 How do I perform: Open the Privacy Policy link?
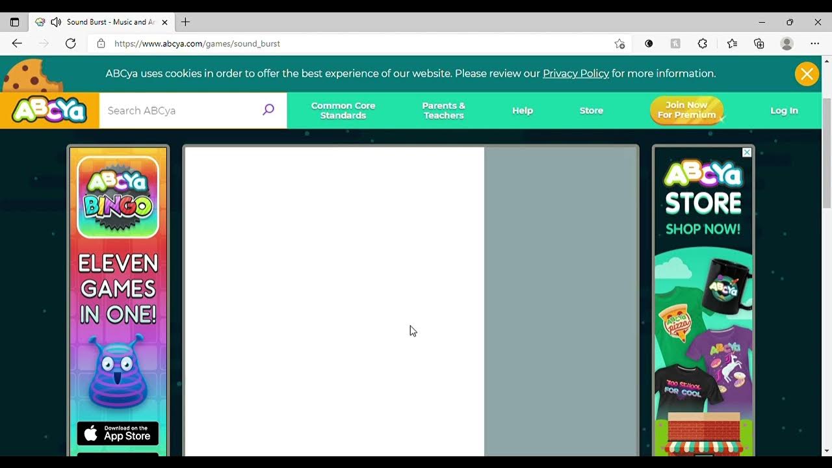(x=576, y=73)
